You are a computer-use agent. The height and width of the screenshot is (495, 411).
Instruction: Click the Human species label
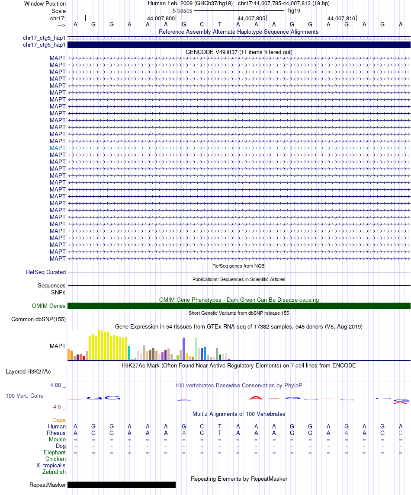pyautogui.click(x=57, y=427)
